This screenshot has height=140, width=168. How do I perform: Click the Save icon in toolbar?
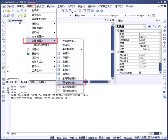[13, 11]
